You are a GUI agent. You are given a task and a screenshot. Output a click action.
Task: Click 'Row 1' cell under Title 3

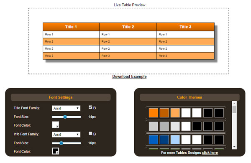pos(185,34)
